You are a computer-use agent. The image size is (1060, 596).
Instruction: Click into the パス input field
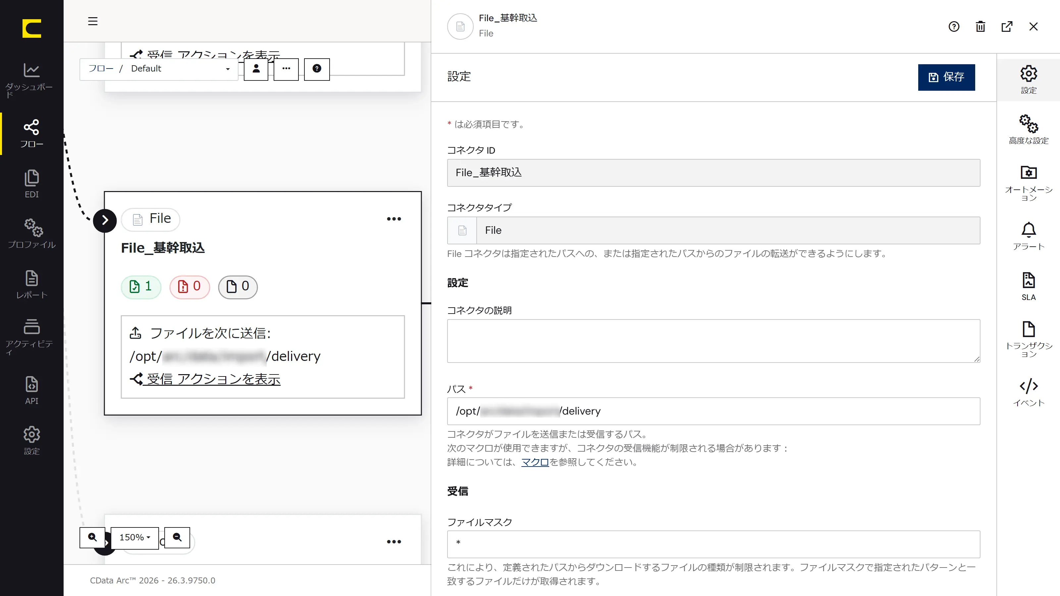point(714,411)
